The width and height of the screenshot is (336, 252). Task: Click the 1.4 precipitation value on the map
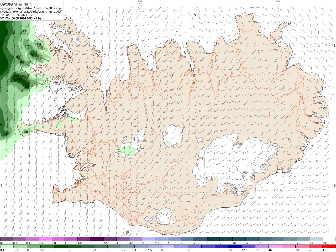pos(27,87)
